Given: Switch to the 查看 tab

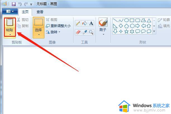Looking at the screenshot, I should 40,12.
